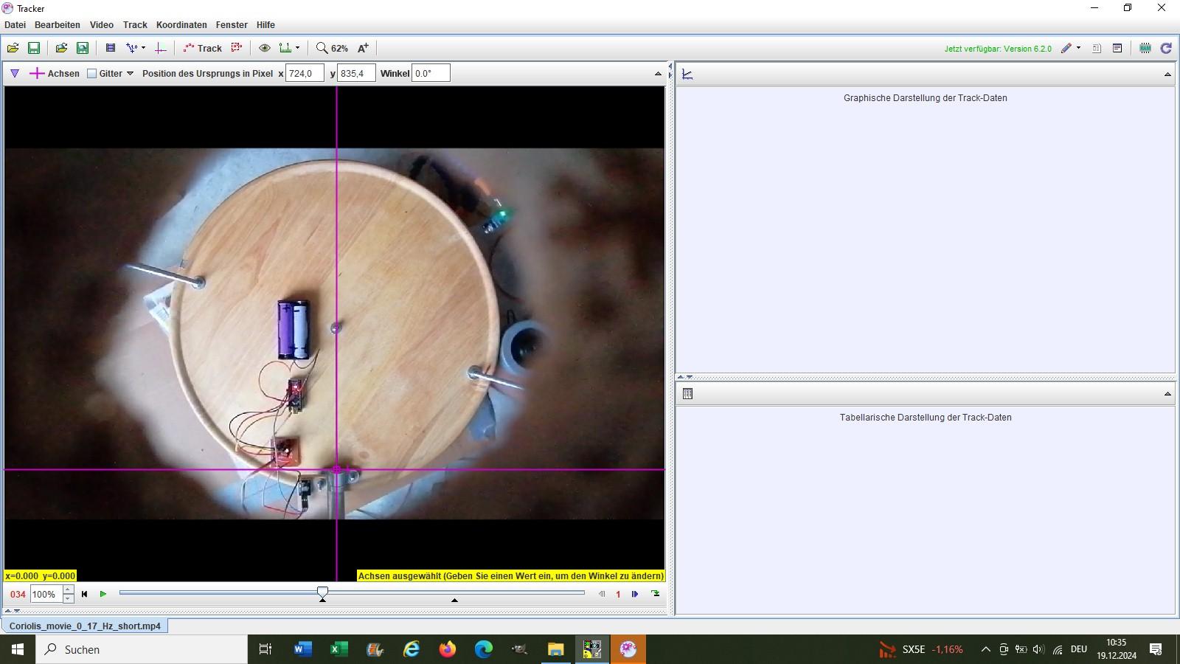Viewport: 1180px width, 664px height.
Task: Click the Achsen track button
Action: tap(55, 73)
